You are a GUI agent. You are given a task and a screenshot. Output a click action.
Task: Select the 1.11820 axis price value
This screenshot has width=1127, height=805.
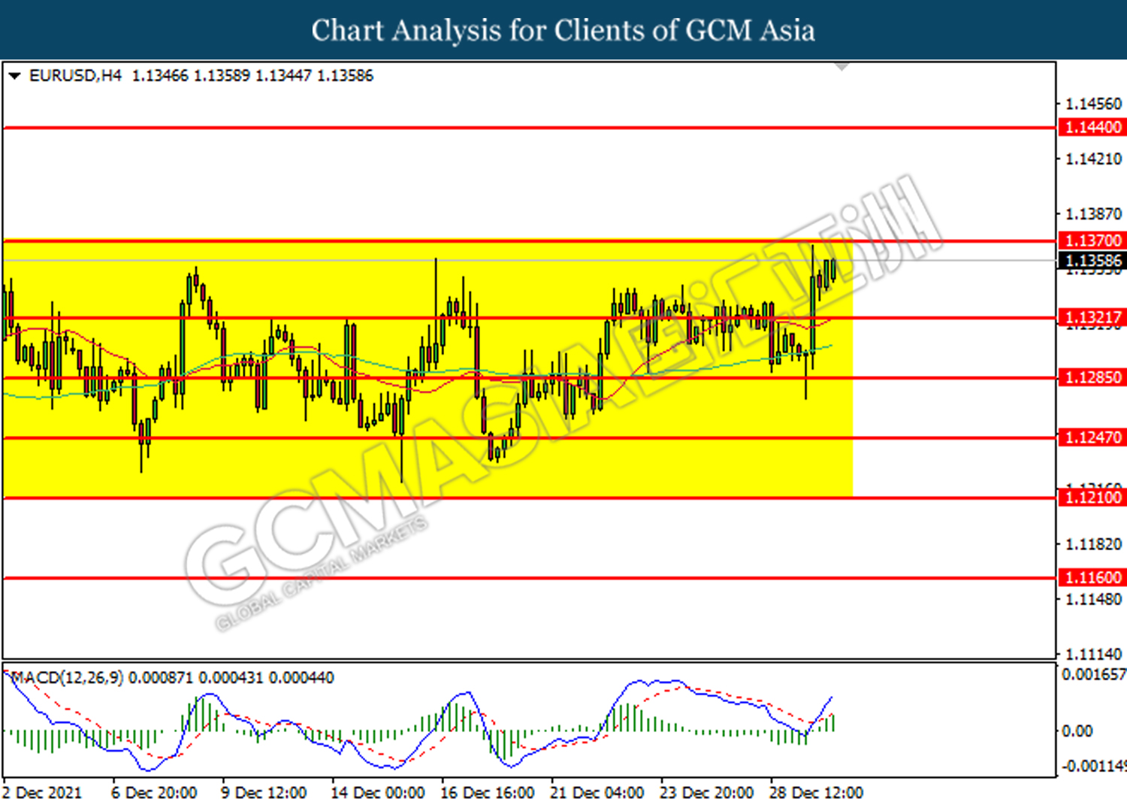[x=1094, y=544]
